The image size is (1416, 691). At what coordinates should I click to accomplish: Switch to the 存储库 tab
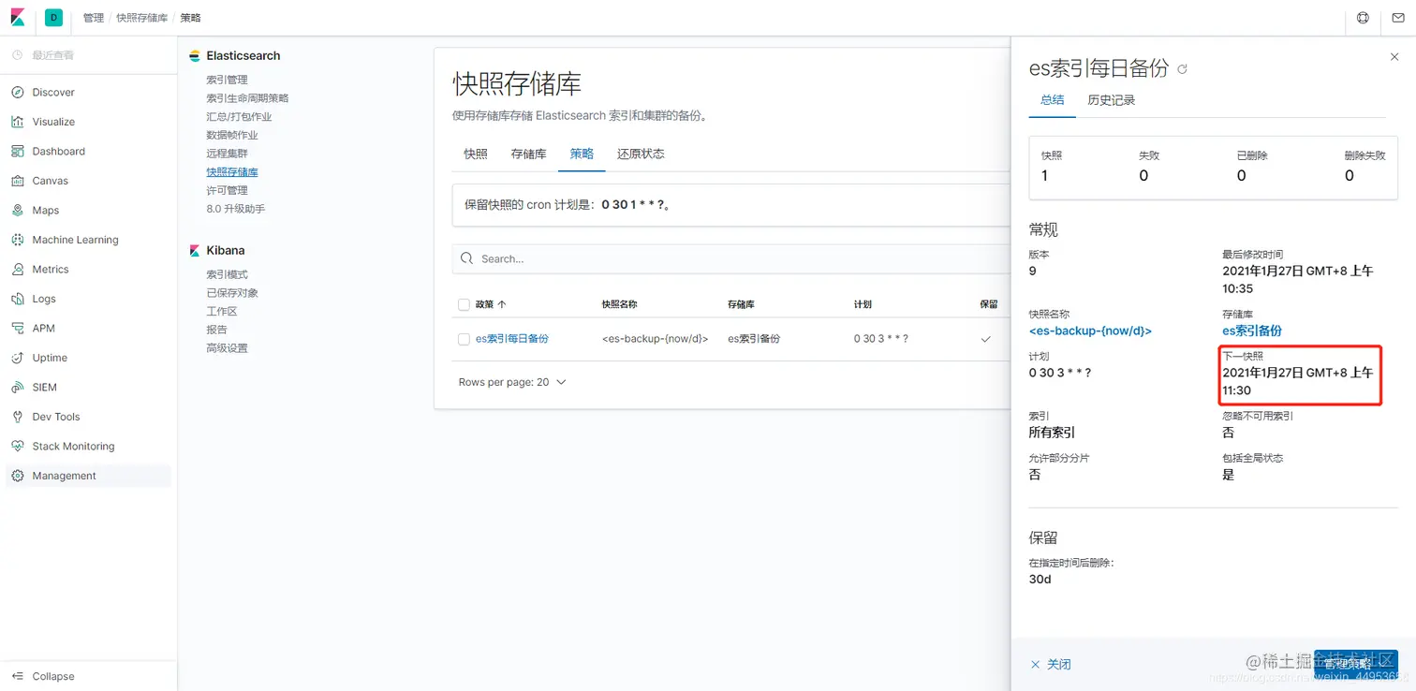pos(528,154)
